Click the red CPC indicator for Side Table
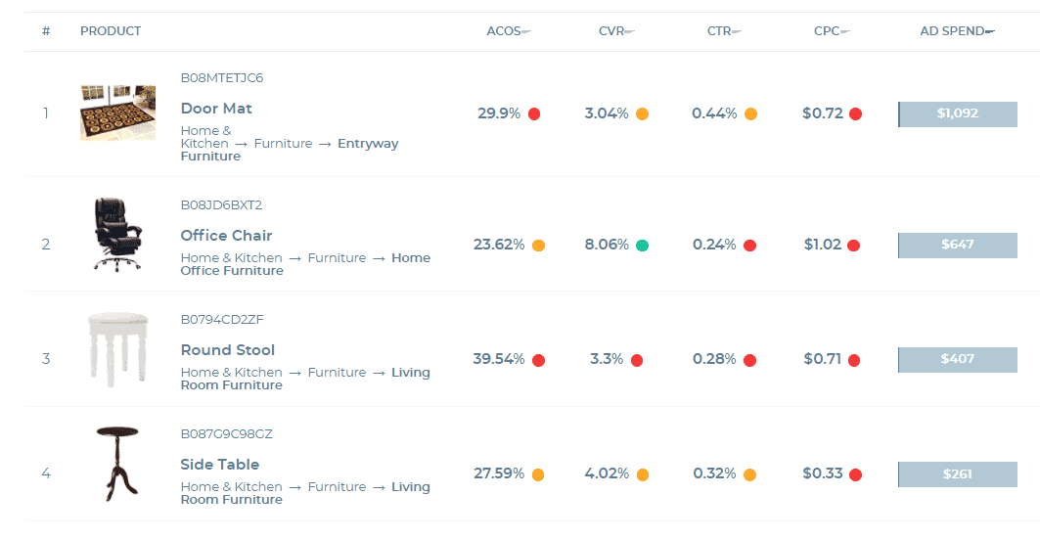This screenshot has width=1040, height=540. pos(855,474)
